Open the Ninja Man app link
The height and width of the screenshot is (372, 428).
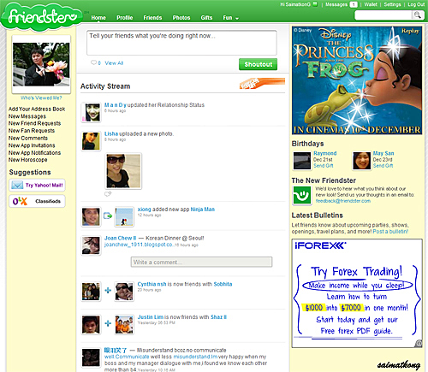tap(203, 210)
